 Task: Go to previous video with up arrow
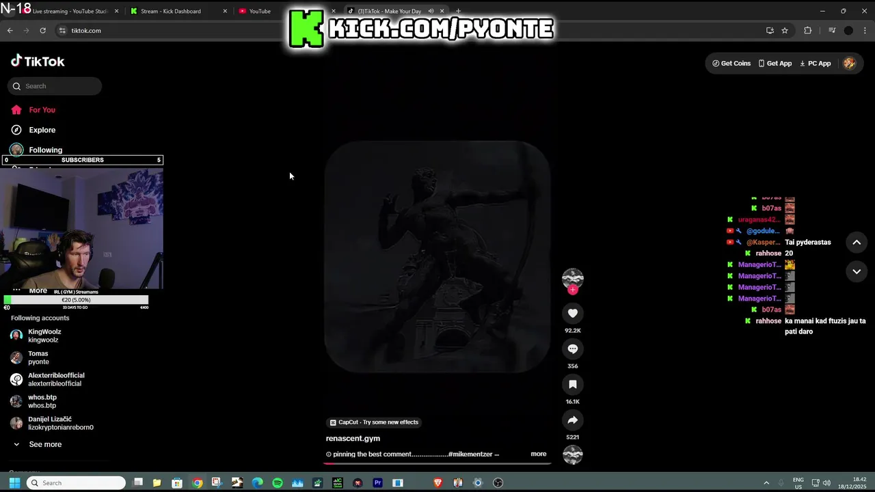coord(857,243)
